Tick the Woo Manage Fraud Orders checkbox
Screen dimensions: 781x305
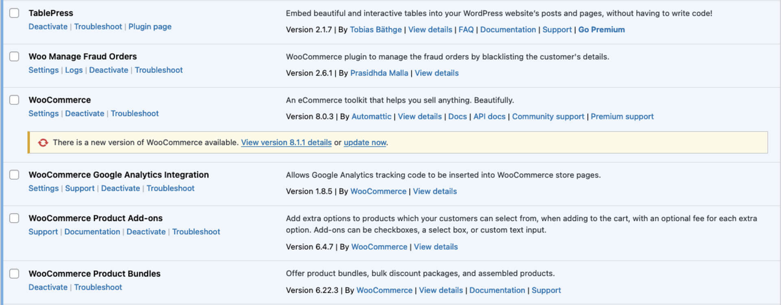pyautogui.click(x=14, y=57)
